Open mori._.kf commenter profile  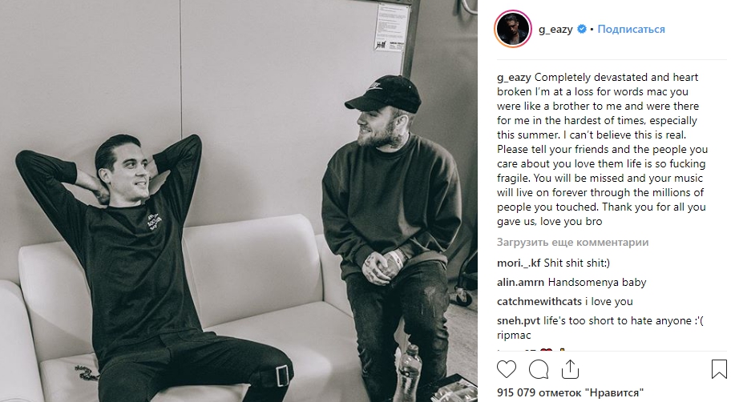[519, 263]
